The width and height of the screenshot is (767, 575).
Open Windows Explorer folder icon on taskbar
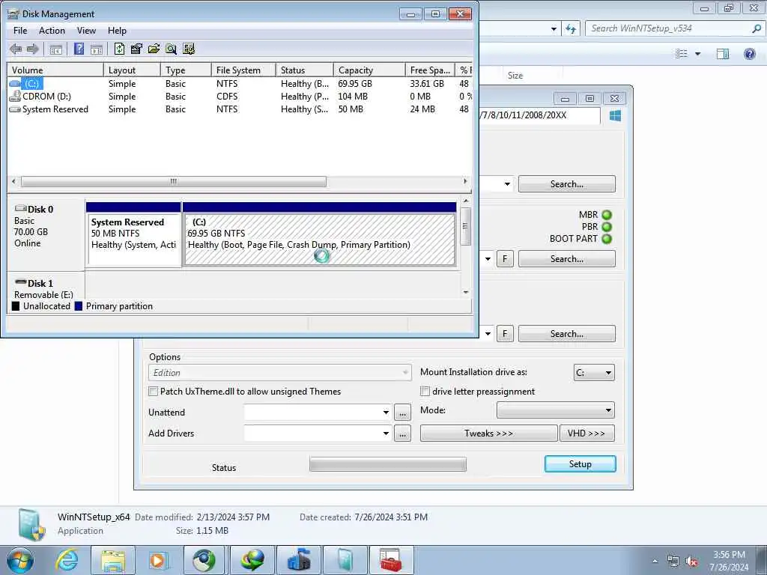click(114, 560)
